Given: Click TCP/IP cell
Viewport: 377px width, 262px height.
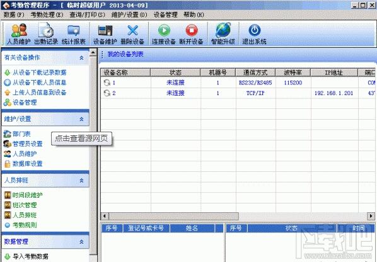Looking at the screenshot, I should point(255,93).
